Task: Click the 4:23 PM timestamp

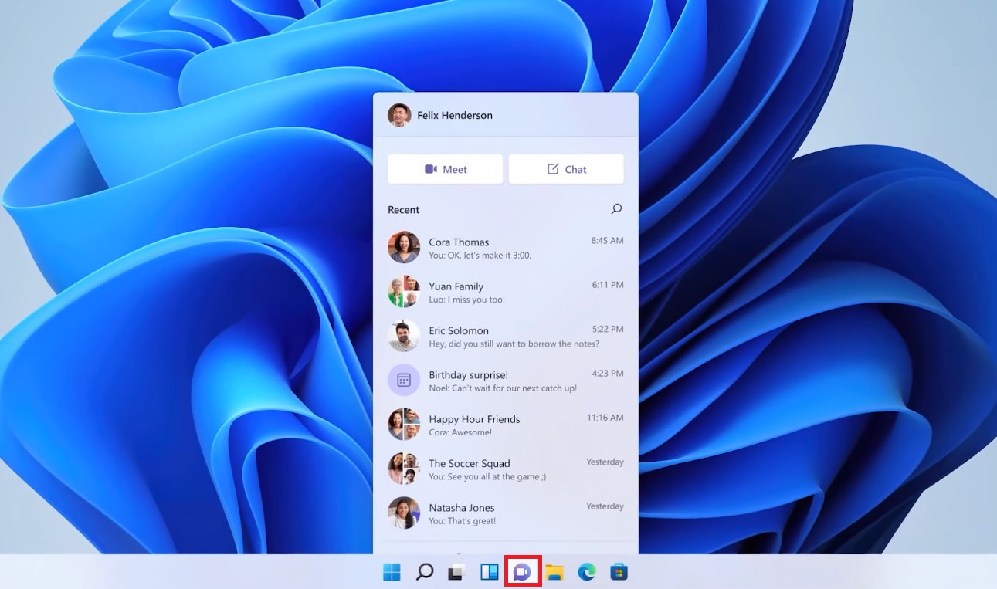Action: (608, 373)
